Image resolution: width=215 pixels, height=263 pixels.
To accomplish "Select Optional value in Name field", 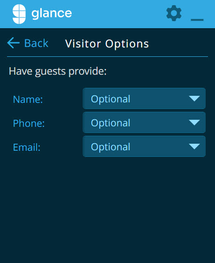I will [111, 99].
